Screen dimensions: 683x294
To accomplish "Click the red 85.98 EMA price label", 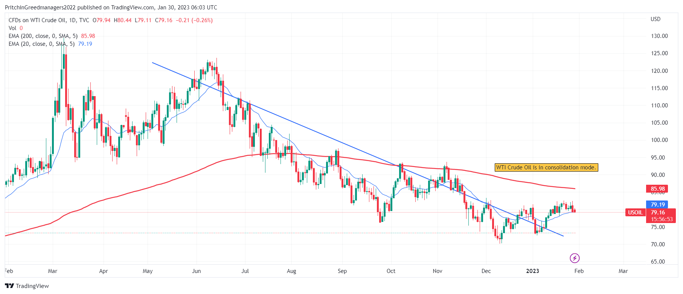I will click(x=657, y=189).
